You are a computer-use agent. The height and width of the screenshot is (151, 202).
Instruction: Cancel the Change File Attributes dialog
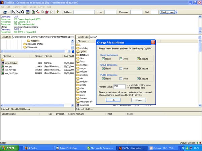(x=138, y=100)
